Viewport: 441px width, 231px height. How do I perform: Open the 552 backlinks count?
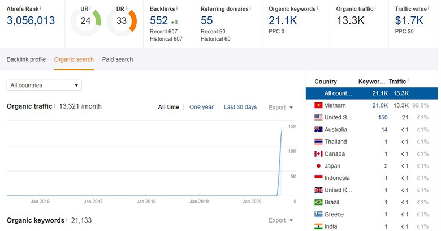[159, 20]
